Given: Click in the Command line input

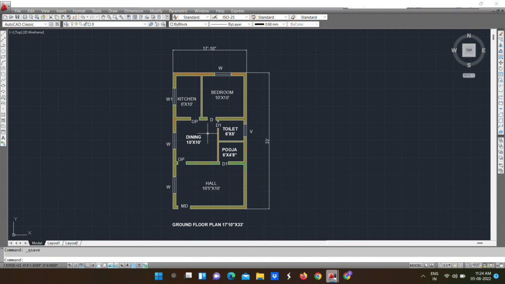Looking at the screenshot, I should pyautogui.click(x=251, y=260).
